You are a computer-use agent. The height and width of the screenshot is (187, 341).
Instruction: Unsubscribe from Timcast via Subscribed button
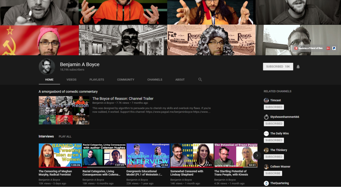[x=273, y=107]
